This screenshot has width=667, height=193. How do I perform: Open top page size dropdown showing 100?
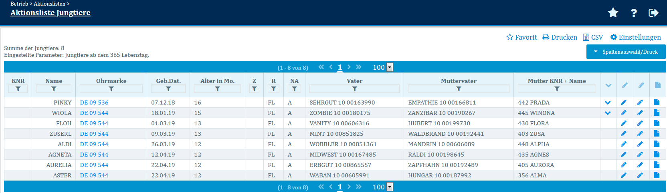(390, 67)
